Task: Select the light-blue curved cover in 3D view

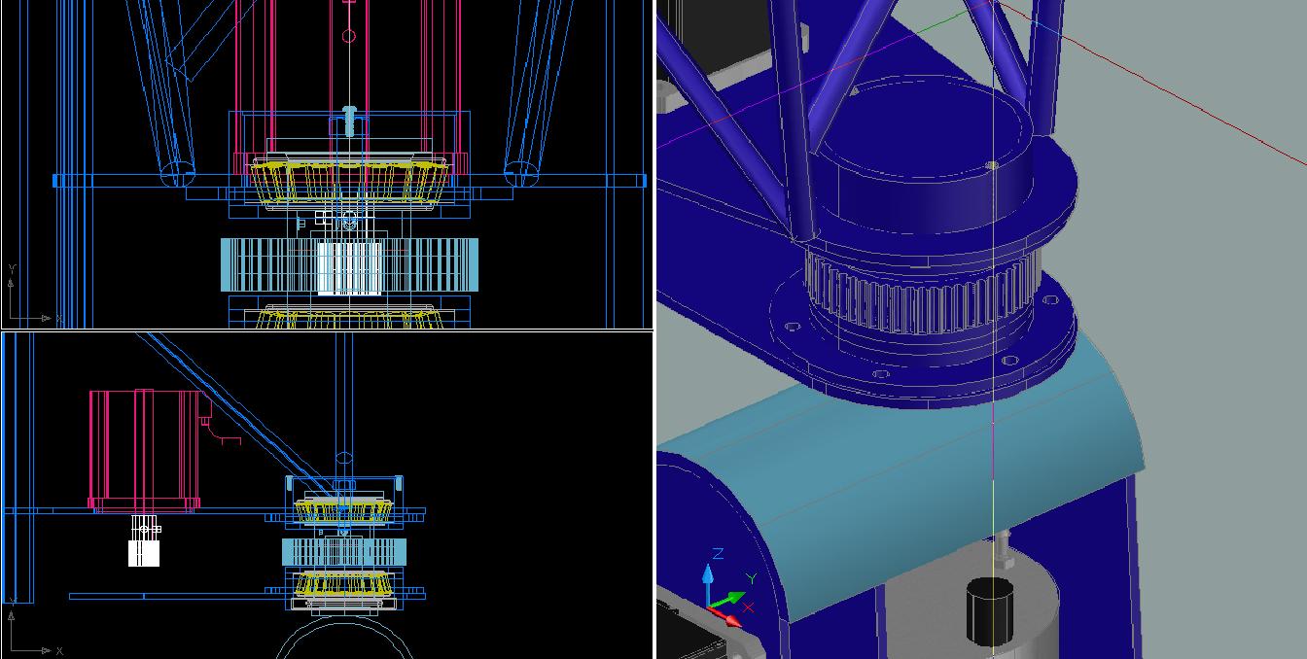Action: click(x=924, y=476)
